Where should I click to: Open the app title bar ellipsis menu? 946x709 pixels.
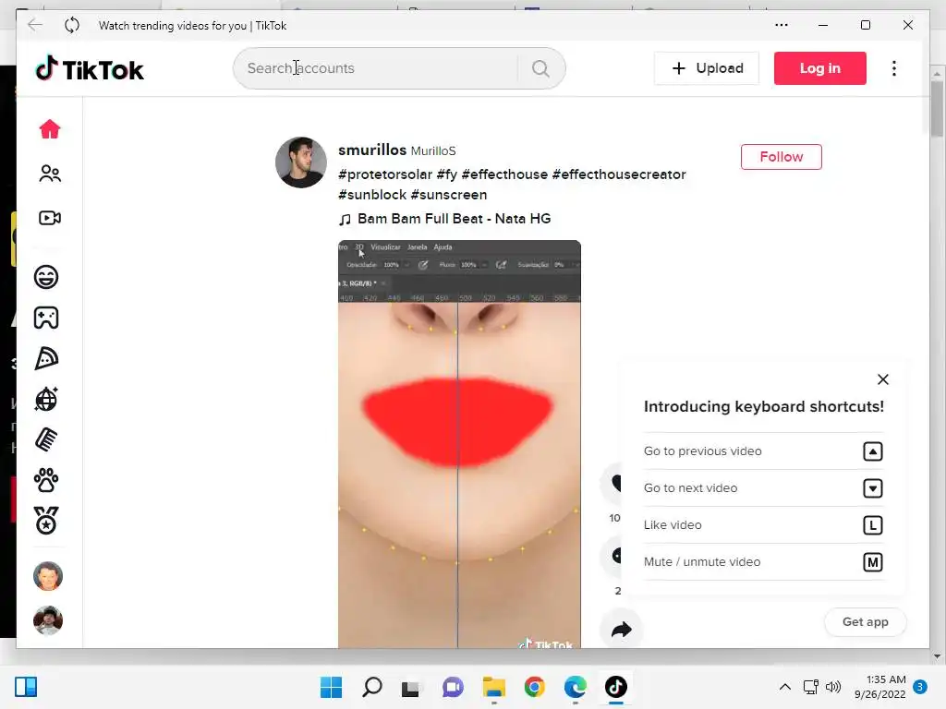(782, 25)
